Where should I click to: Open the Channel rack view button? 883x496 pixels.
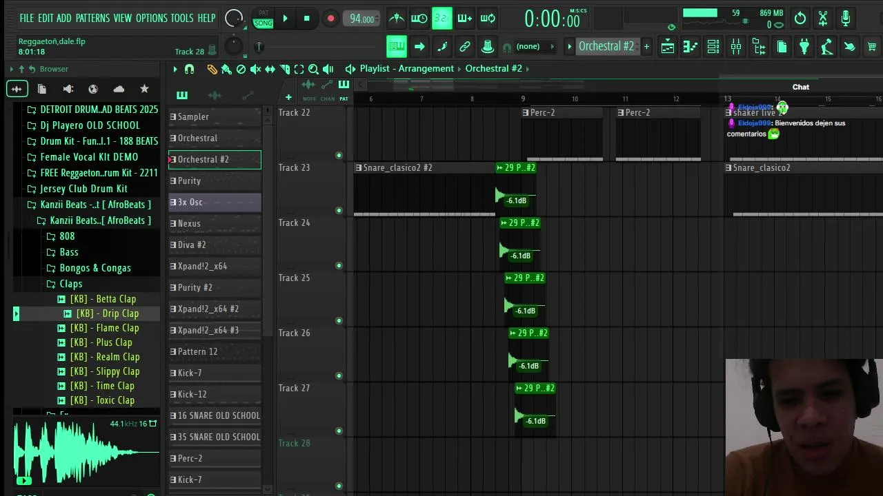pyautogui.click(x=713, y=47)
